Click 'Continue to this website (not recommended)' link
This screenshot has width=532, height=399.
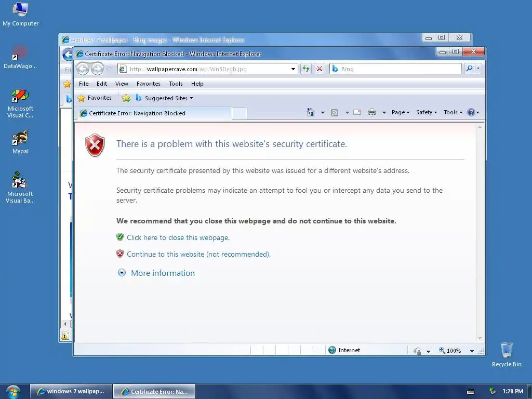(x=198, y=254)
